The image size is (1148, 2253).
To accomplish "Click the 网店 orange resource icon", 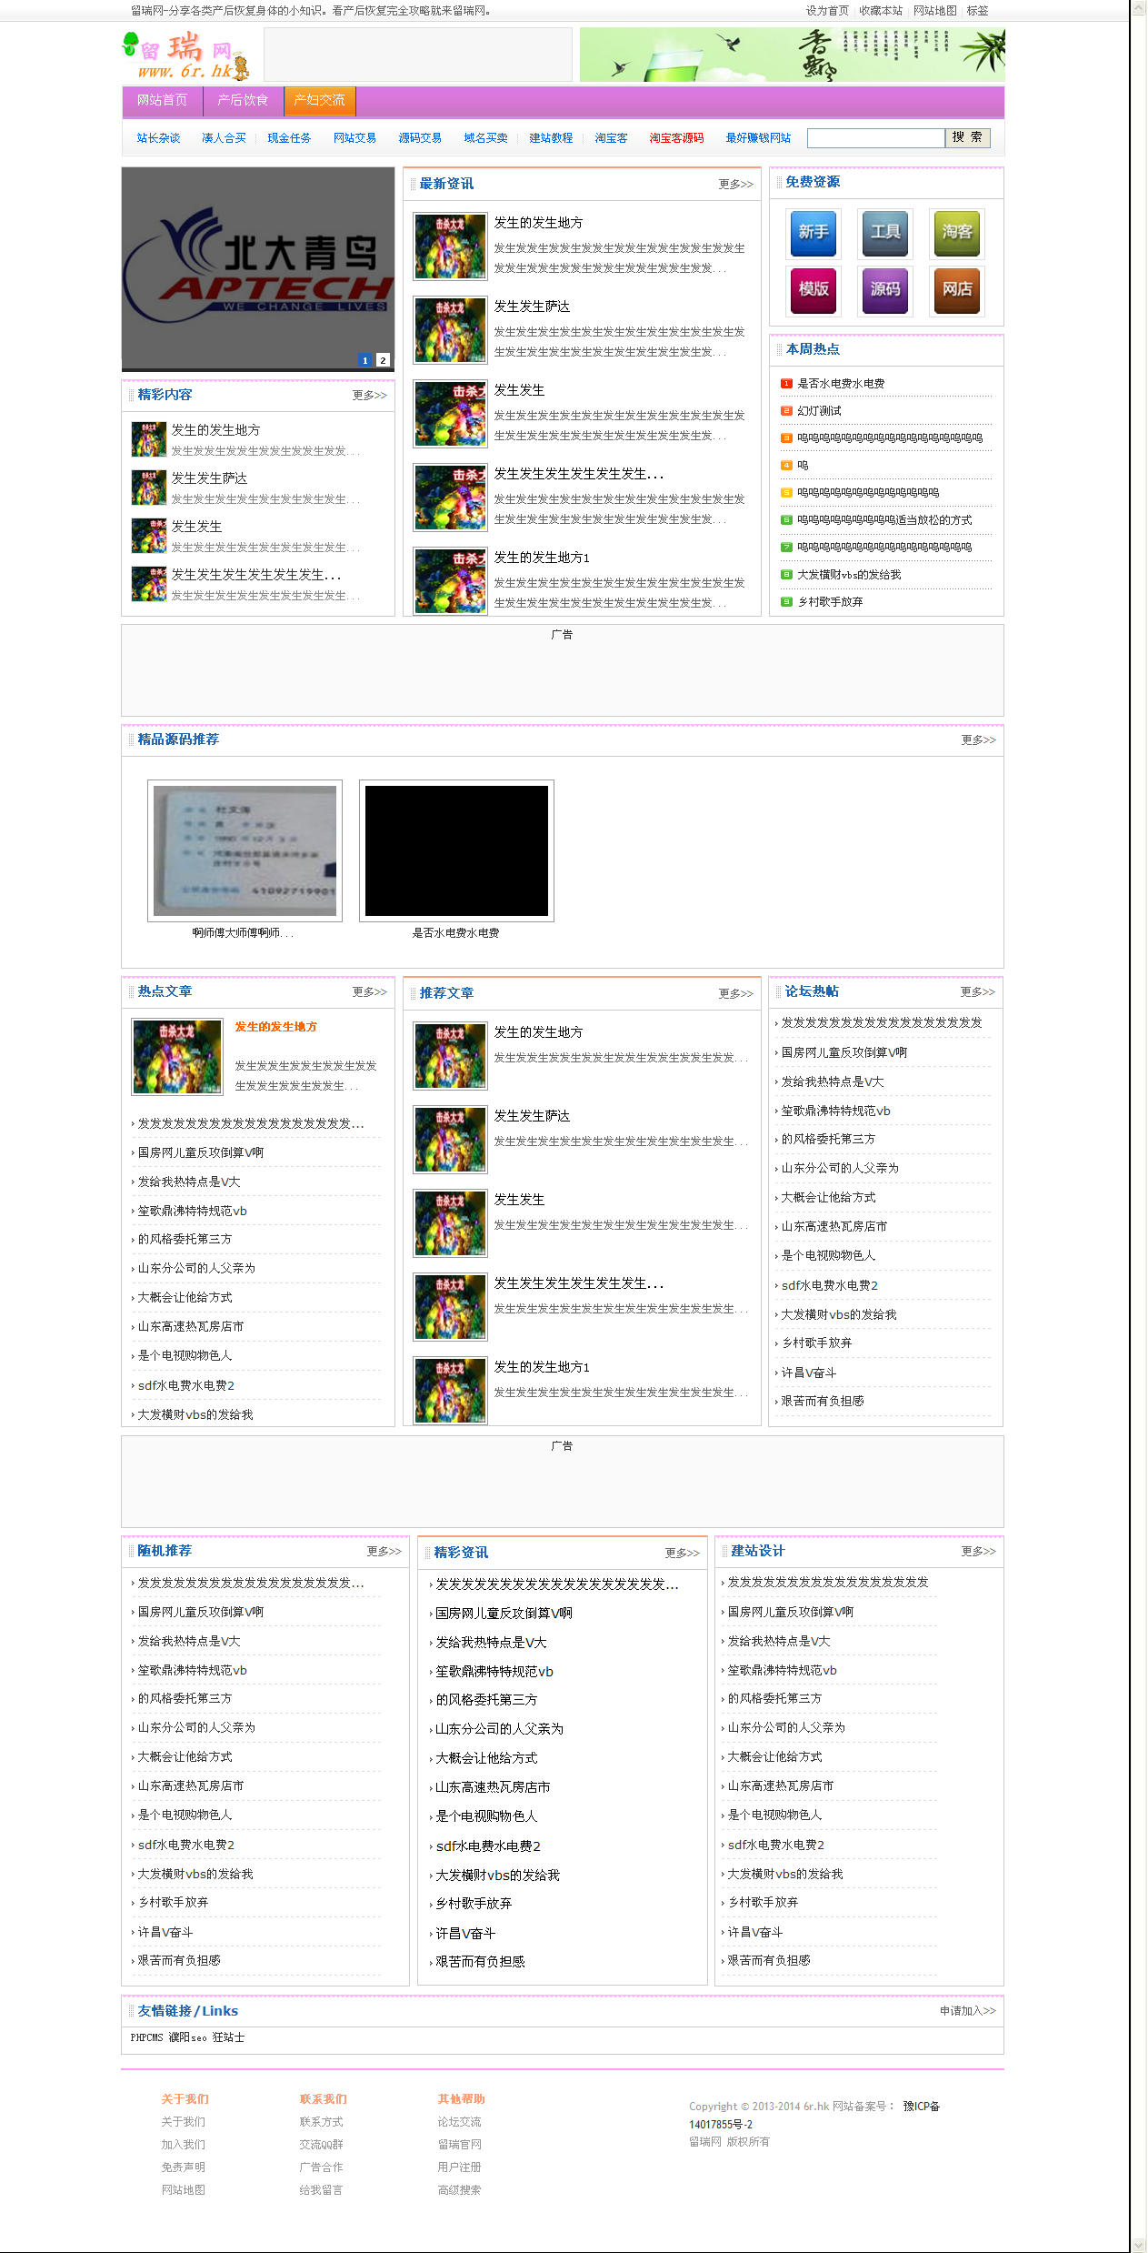I will click(956, 290).
